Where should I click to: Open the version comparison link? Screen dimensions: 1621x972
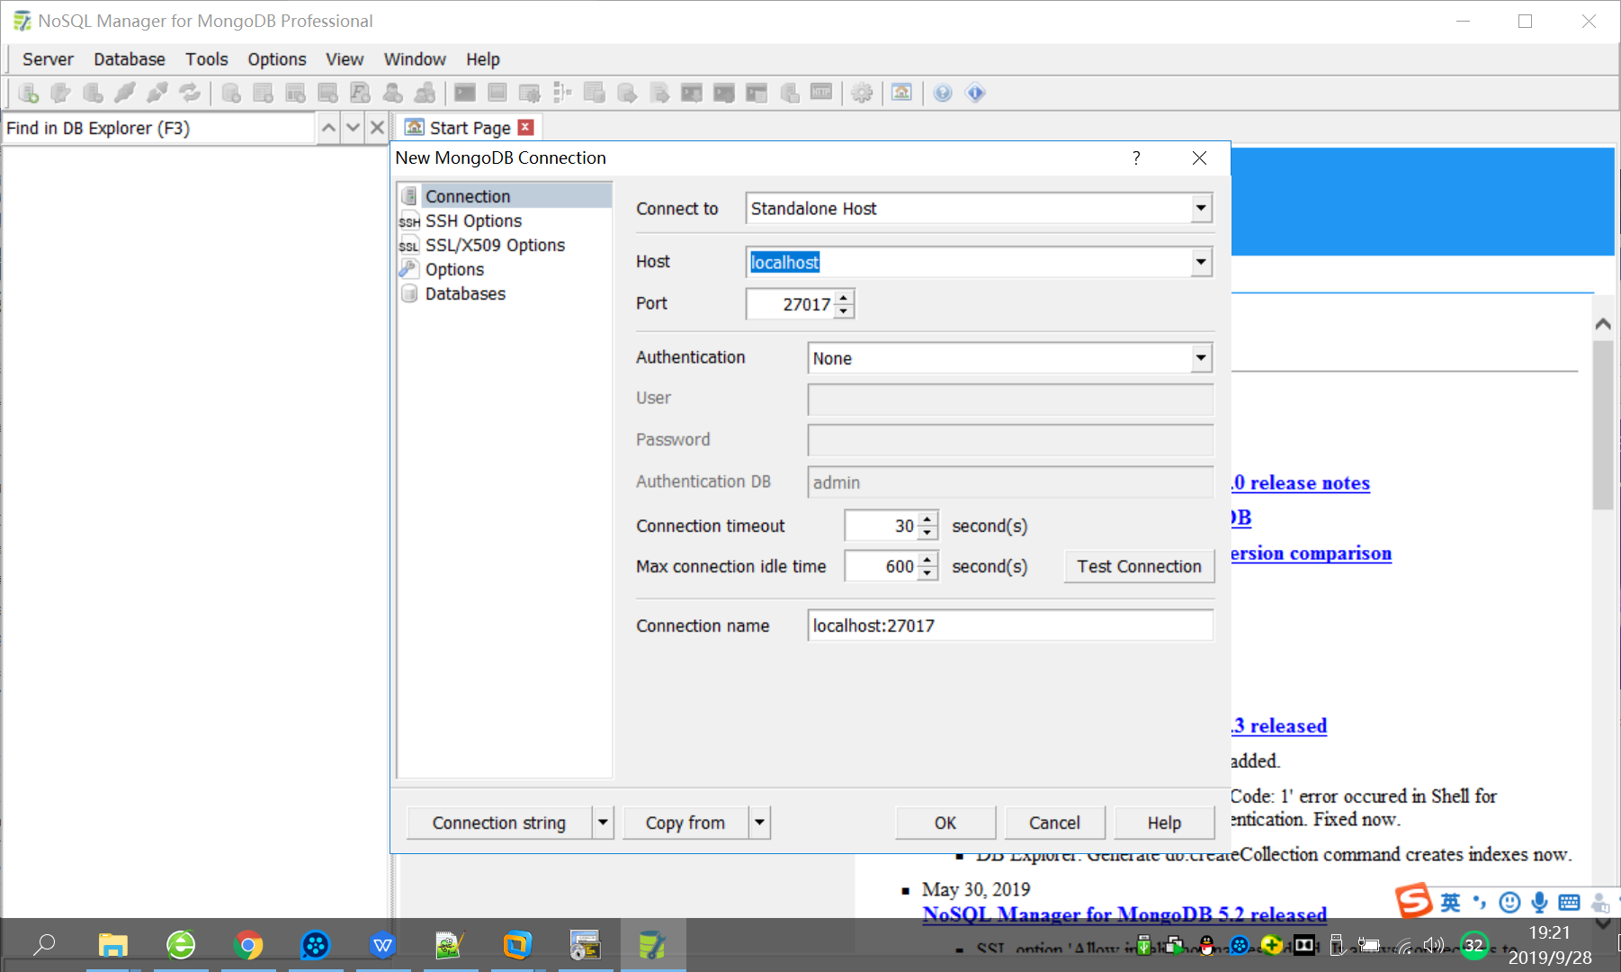[1311, 553]
